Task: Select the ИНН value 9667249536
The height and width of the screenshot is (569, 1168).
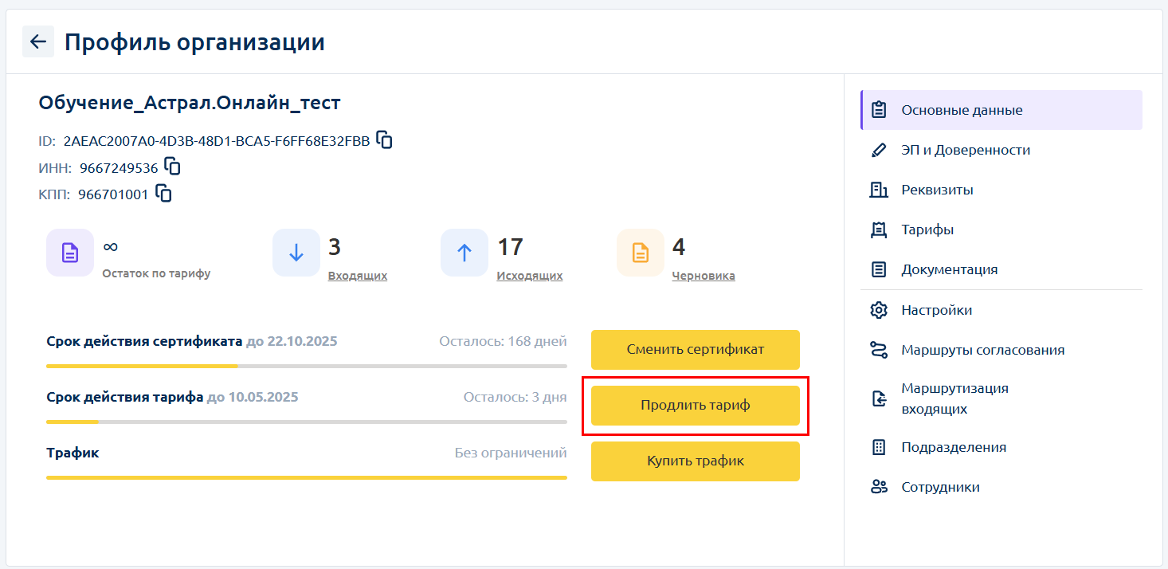Action: pos(119,167)
